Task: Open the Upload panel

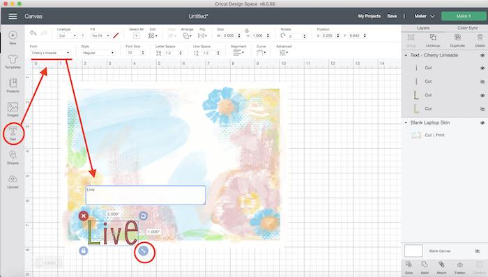Action: click(13, 182)
